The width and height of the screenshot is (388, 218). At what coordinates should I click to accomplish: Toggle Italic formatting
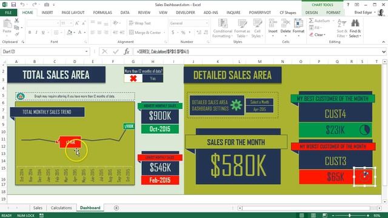point(36,32)
